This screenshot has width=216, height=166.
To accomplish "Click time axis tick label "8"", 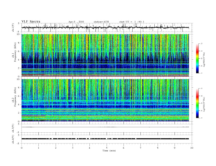I will pos(158,148).
